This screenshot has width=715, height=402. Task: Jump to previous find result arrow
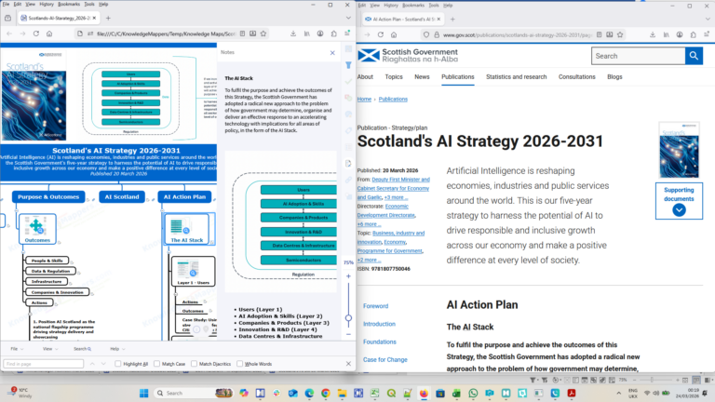[92, 364]
